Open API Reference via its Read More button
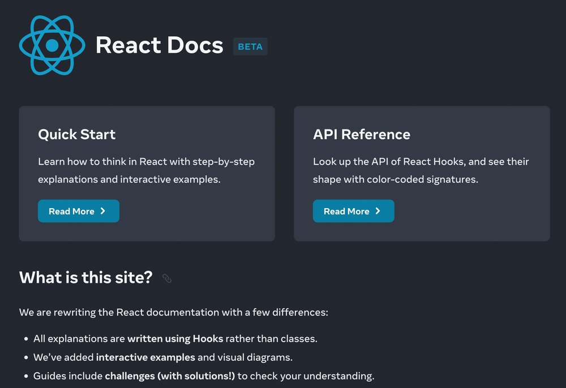The width and height of the screenshot is (566, 388). click(354, 211)
